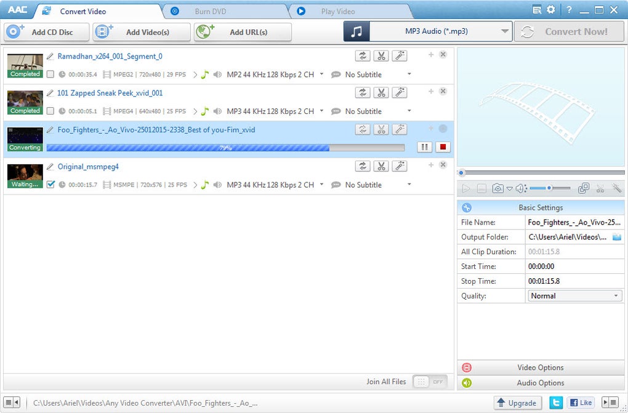Click pencil icon next to Original_msmpeg4
Image resolution: width=628 pixels, height=413 pixels.
tap(50, 166)
